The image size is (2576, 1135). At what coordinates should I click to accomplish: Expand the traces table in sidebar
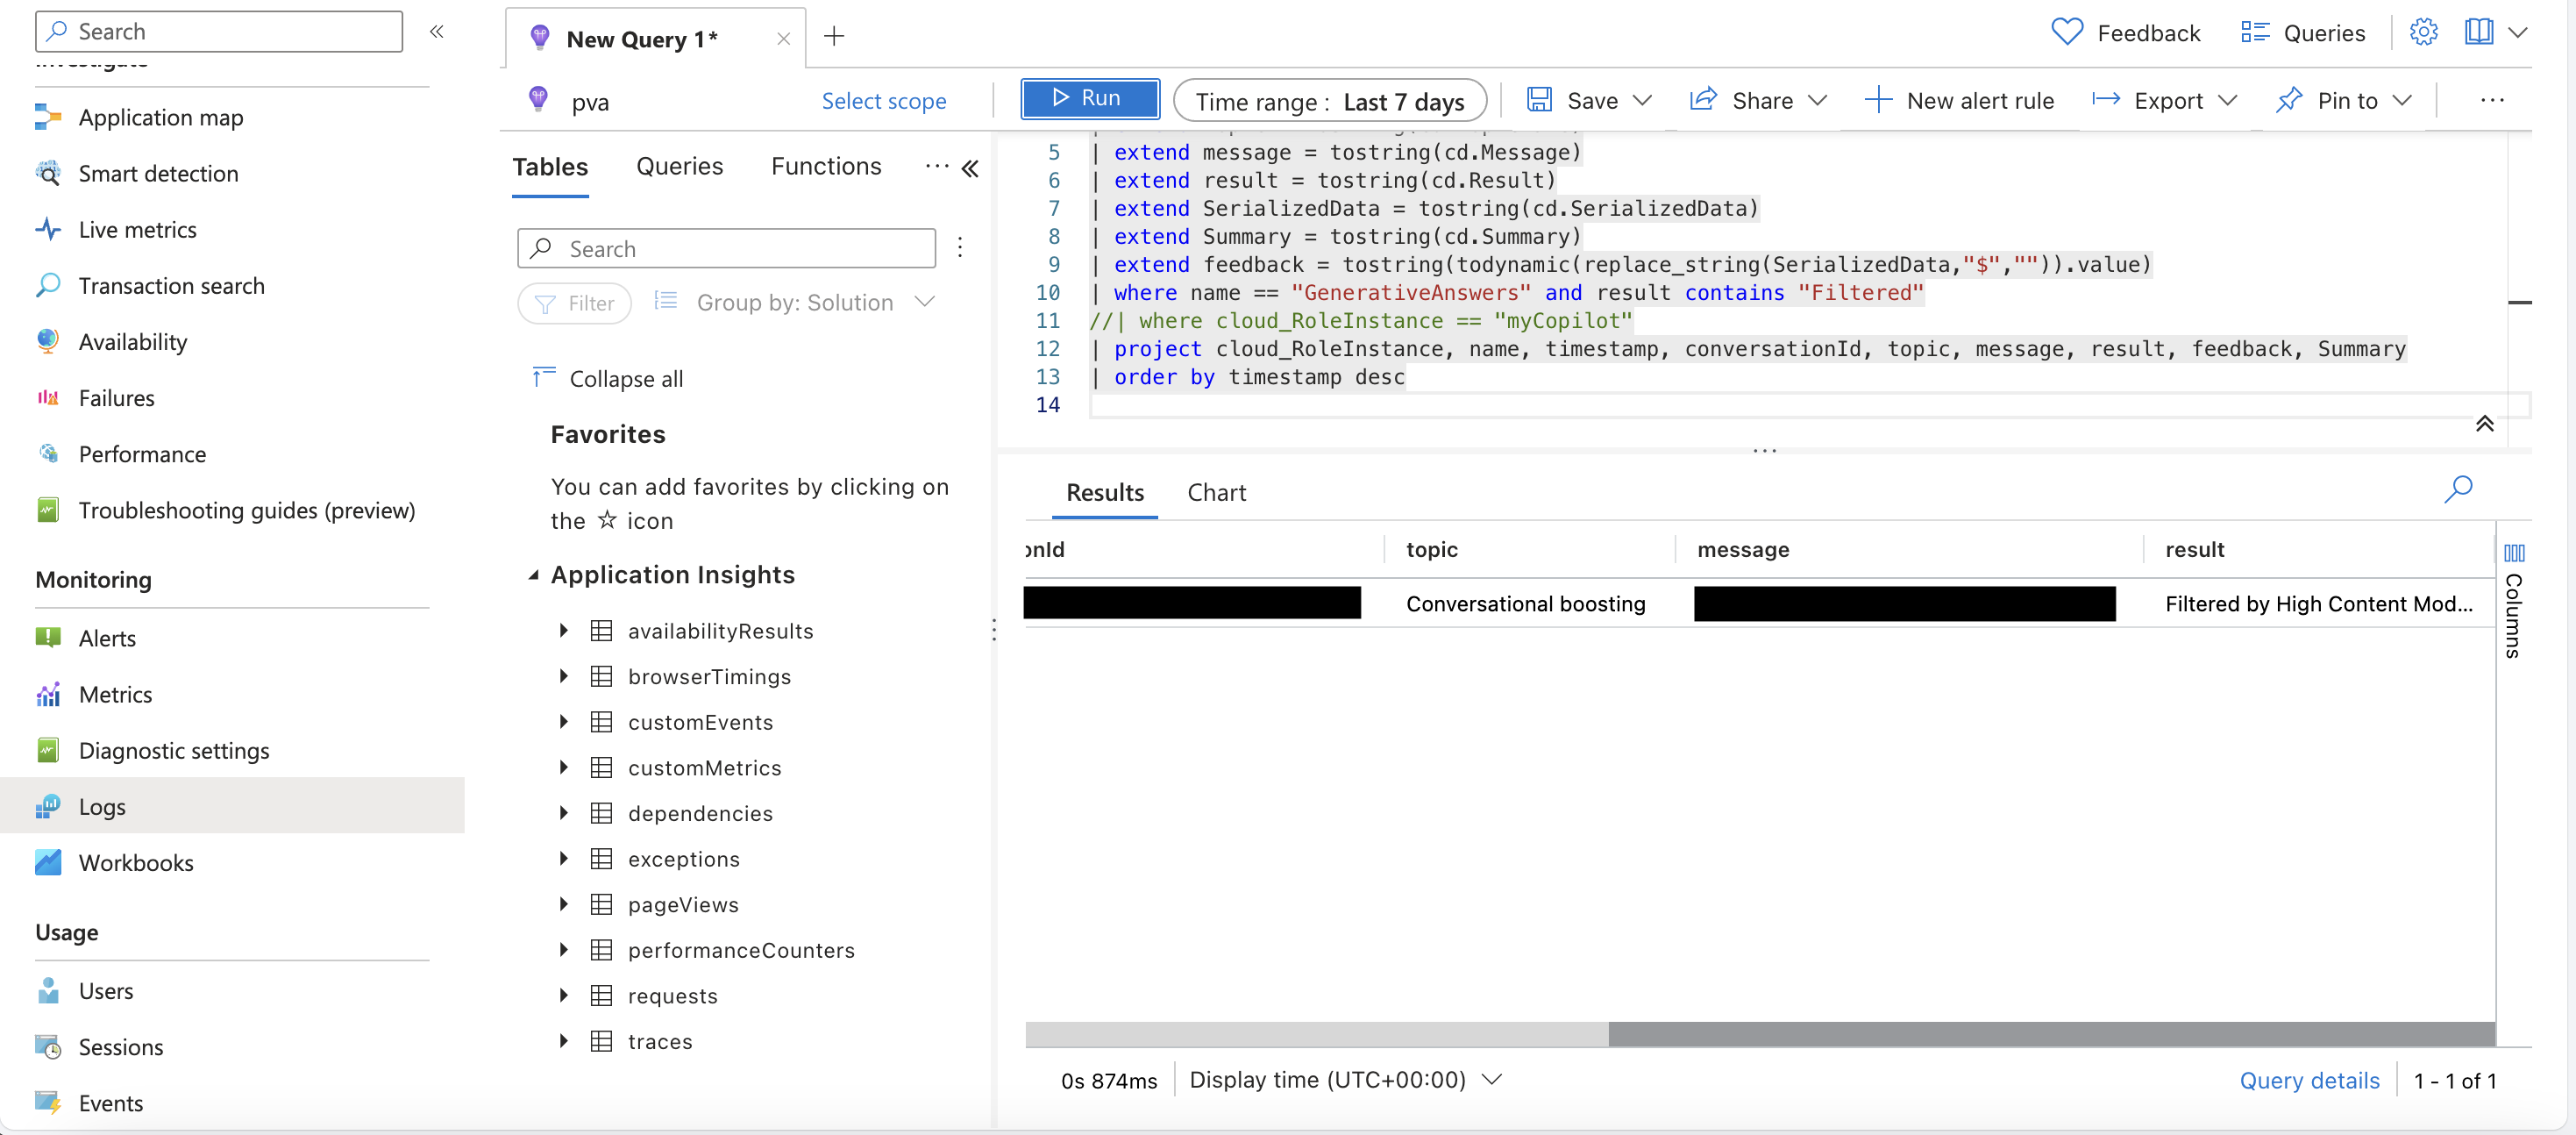pos(564,1039)
